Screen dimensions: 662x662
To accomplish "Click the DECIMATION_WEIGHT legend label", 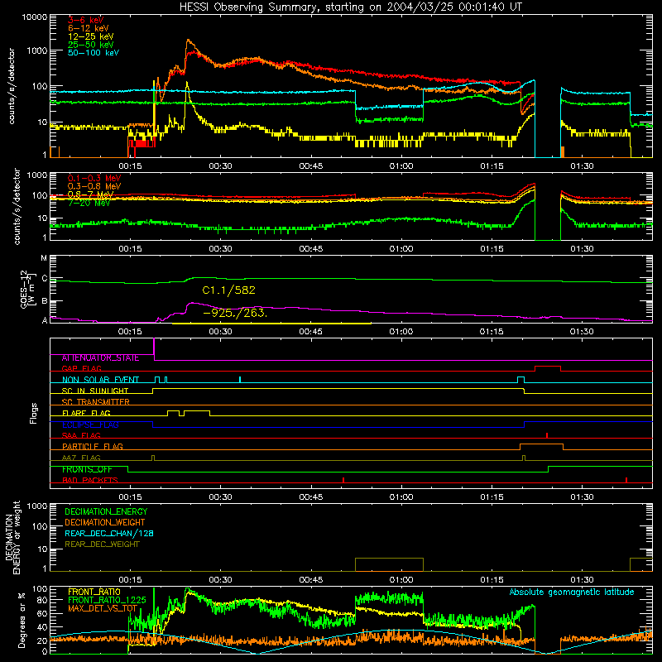I will pos(105,522).
